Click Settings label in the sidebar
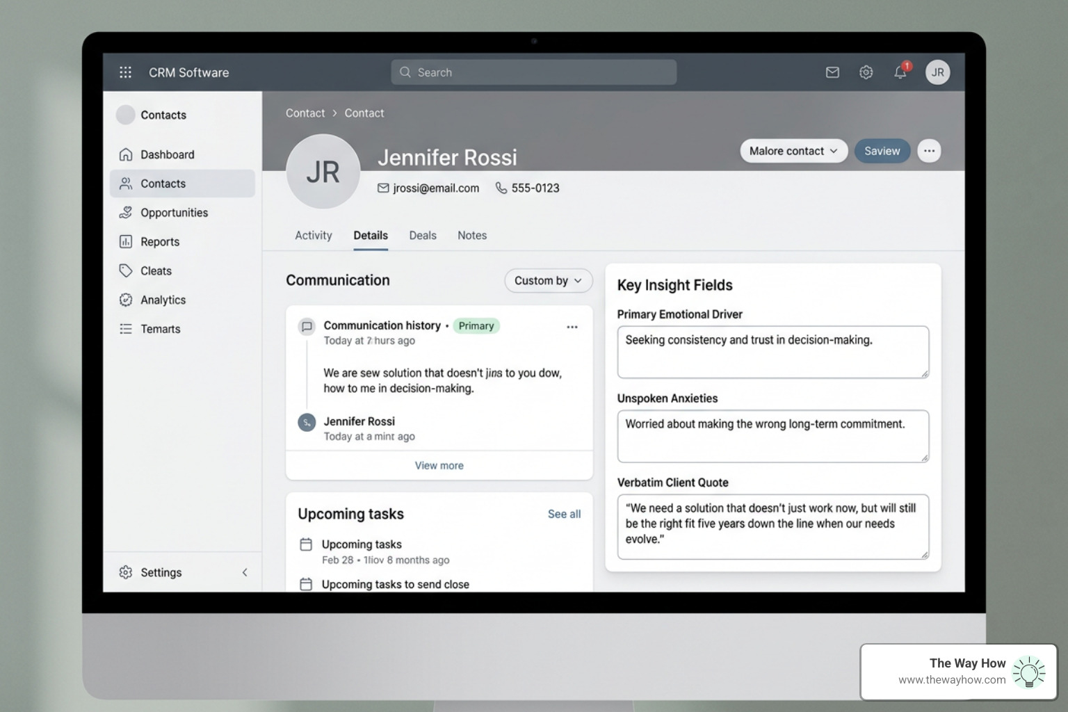Image resolution: width=1068 pixels, height=712 pixels. point(161,573)
